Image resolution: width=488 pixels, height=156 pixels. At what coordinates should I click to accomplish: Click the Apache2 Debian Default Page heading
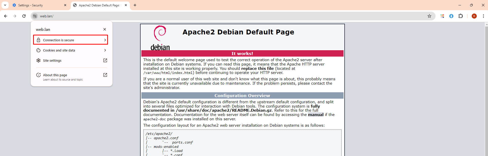(238, 32)
